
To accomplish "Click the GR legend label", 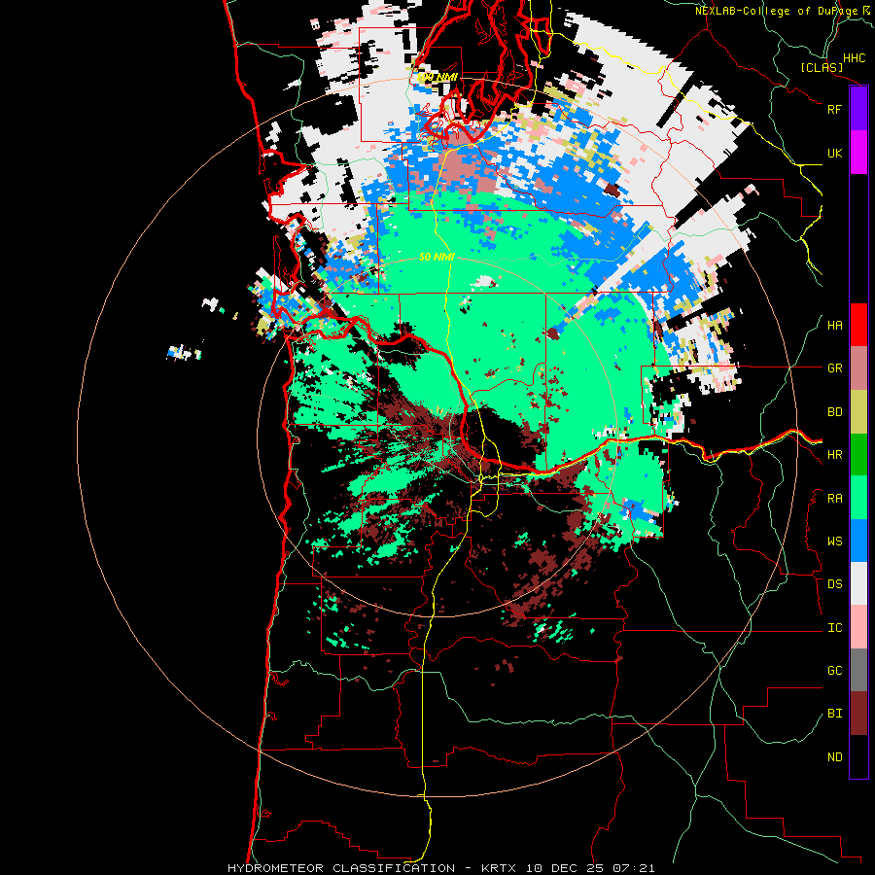I will (835, 368).
